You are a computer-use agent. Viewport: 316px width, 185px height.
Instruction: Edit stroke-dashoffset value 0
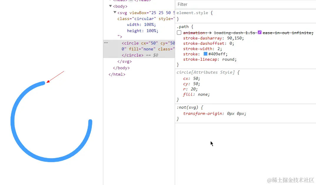click(x=231, y=43)
